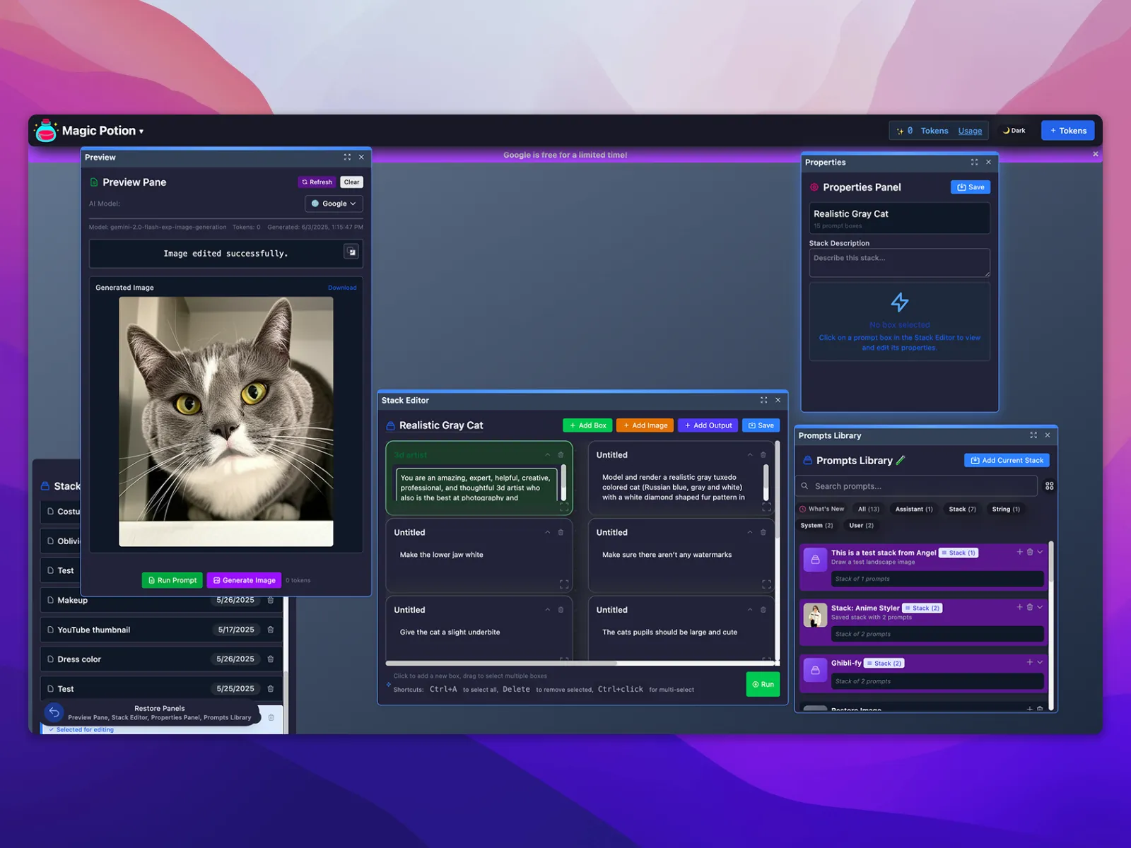Click the trash icon for YouTube thumbnail stack

(x=271, y=630)
